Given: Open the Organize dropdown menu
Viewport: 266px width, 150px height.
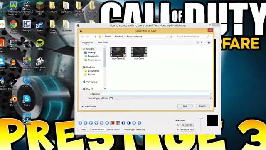Looking at the screenshot, I should [87, 42].
